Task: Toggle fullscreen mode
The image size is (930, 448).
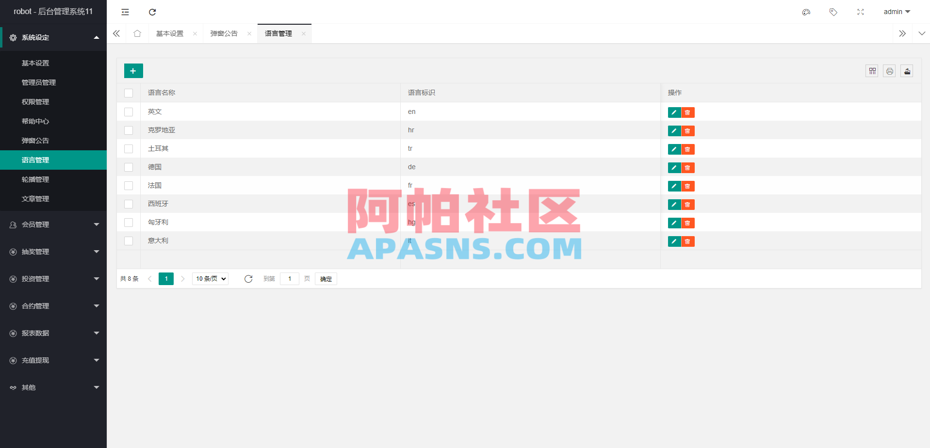Action: (860, 12)
